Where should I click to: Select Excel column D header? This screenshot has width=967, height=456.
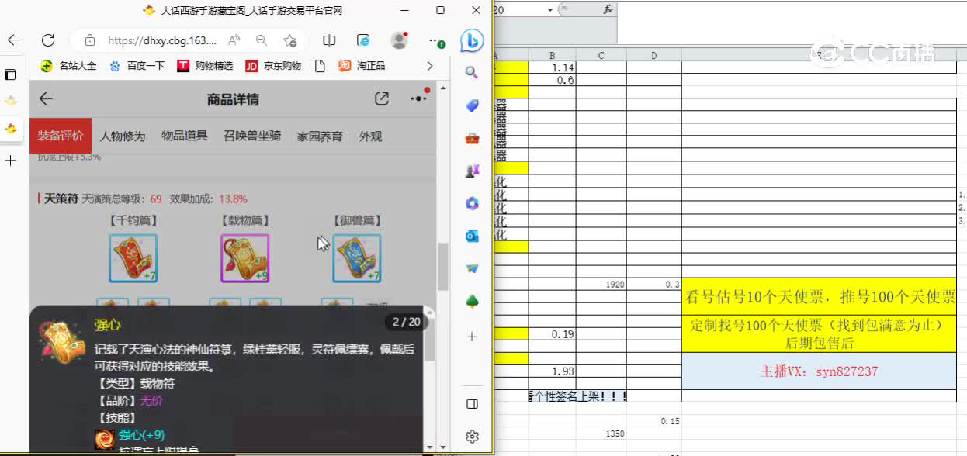[654, 55]
